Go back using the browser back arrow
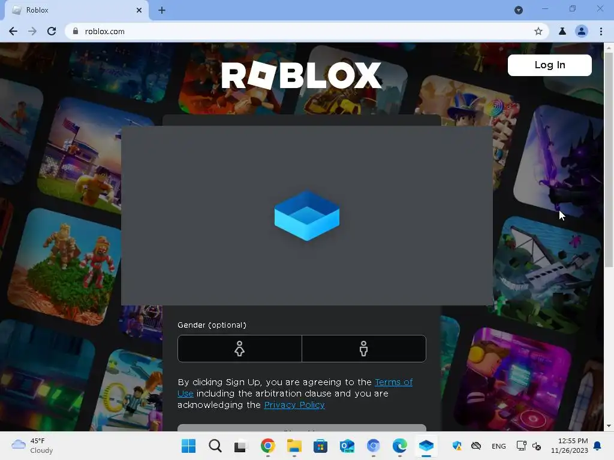The width and height of the screenshot is (614, 460). coord(13,31)
